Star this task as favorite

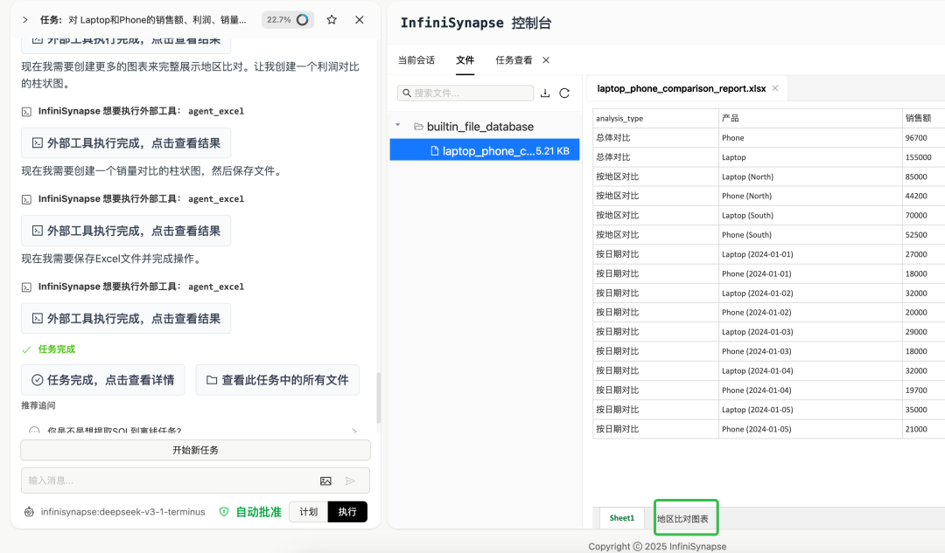tap(332, 20)
